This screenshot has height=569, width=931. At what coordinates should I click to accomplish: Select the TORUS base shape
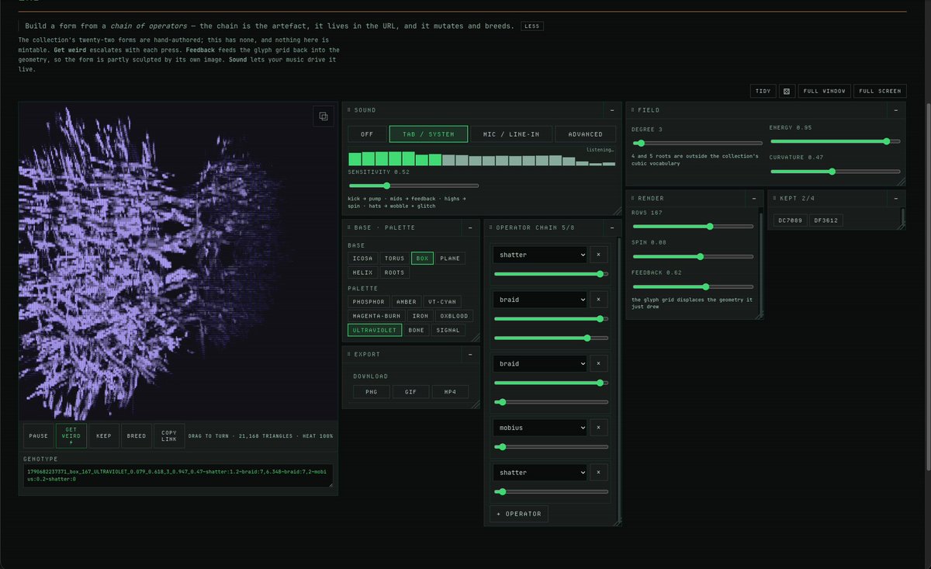394,258
